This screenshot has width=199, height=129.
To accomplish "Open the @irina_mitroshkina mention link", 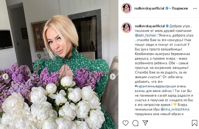I will coord(175,109).
